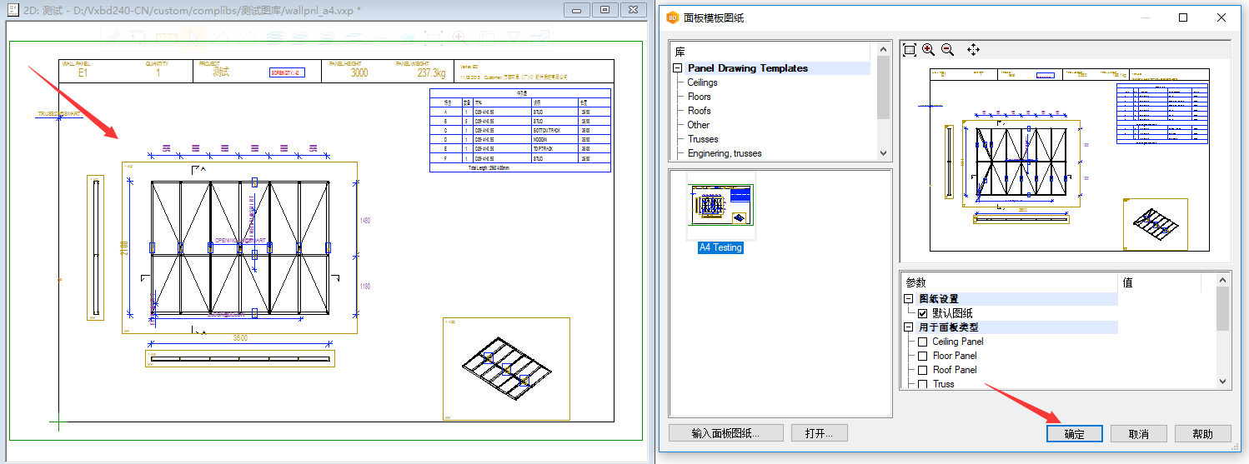Click the 打开... button
1249x464 pixels.
819,433
